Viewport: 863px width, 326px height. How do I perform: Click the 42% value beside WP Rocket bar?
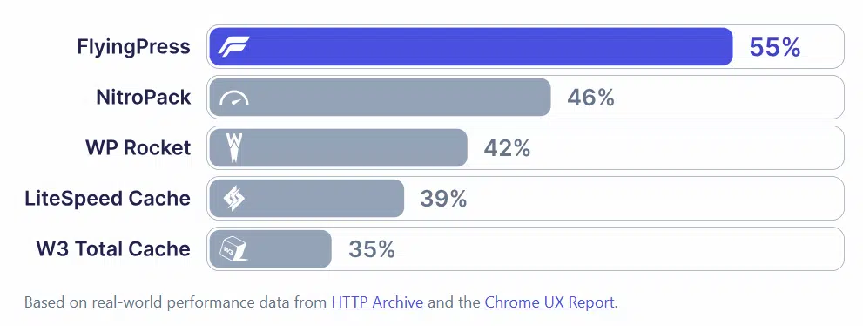click(507, 148)
